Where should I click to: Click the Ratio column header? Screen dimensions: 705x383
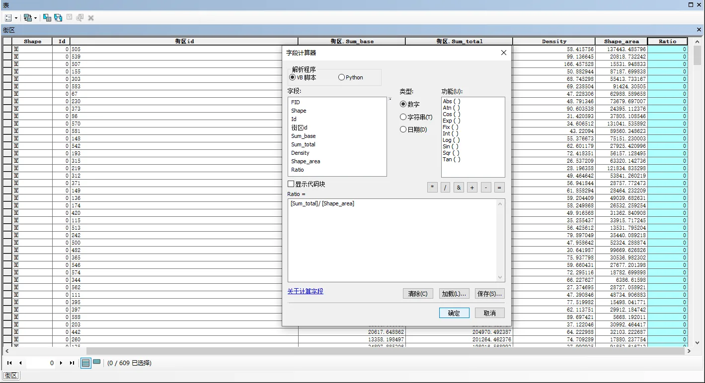click(x=667, y=41)
